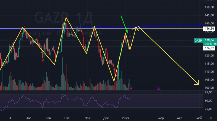Image resolution: width=217 pixels, height=121 pixels.
Task: Click the green GAZP symbol label on price axis
Action: 198,40
